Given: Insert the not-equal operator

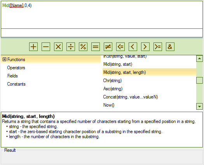Looking at the screenshot, I should (x=108, y=47).
